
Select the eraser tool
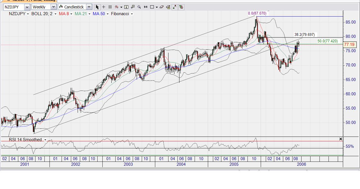[x=161, y=7]
